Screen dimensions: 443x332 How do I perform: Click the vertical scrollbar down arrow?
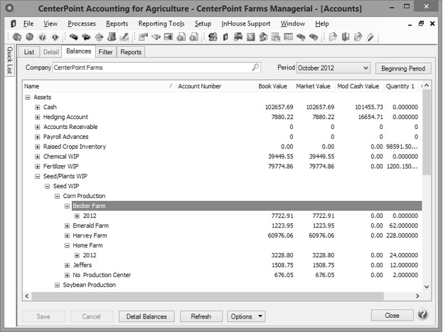pos(427,286)
